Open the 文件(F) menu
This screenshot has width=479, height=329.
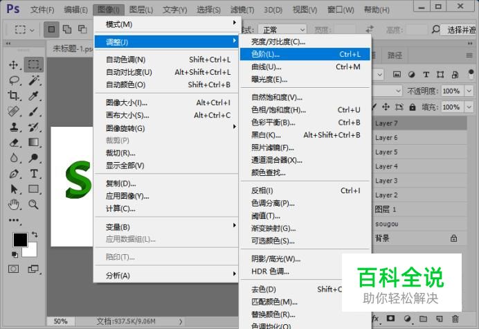click(x=42, y=10)
